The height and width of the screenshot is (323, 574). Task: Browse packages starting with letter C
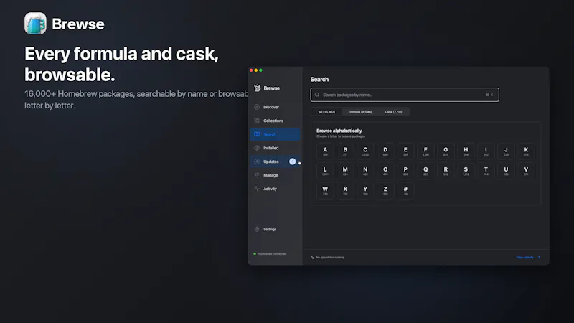[x=365, y=151]
